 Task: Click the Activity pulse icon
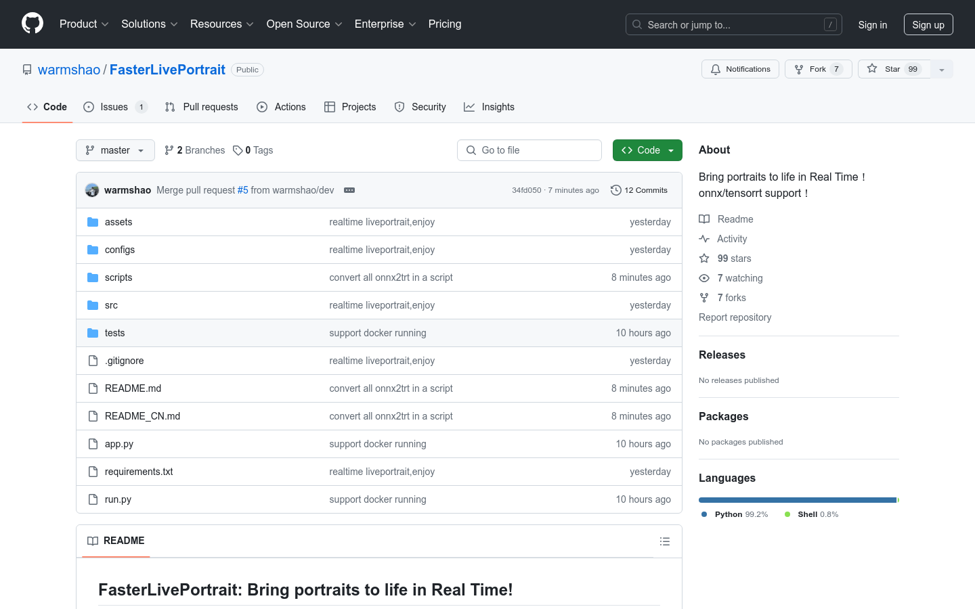(x=704, y=239)
